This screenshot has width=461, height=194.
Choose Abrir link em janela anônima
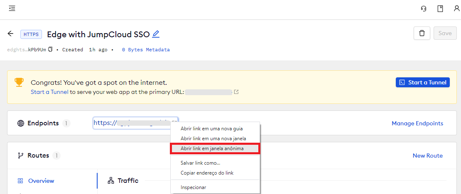(215, 148)
